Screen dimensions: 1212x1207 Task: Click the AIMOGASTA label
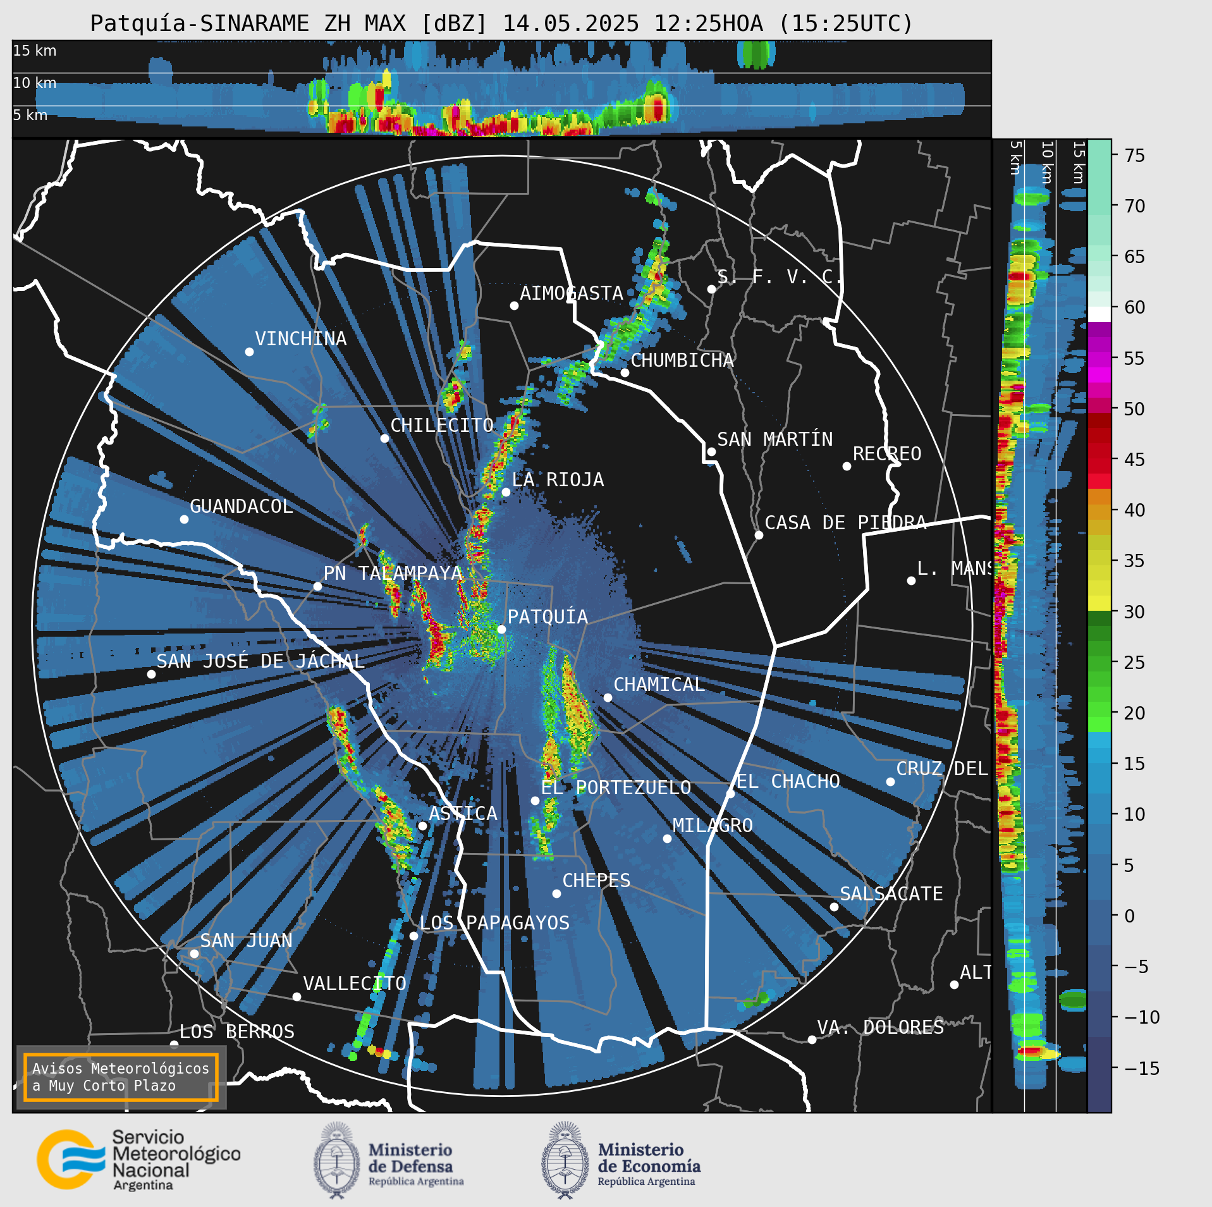[571, 293]
